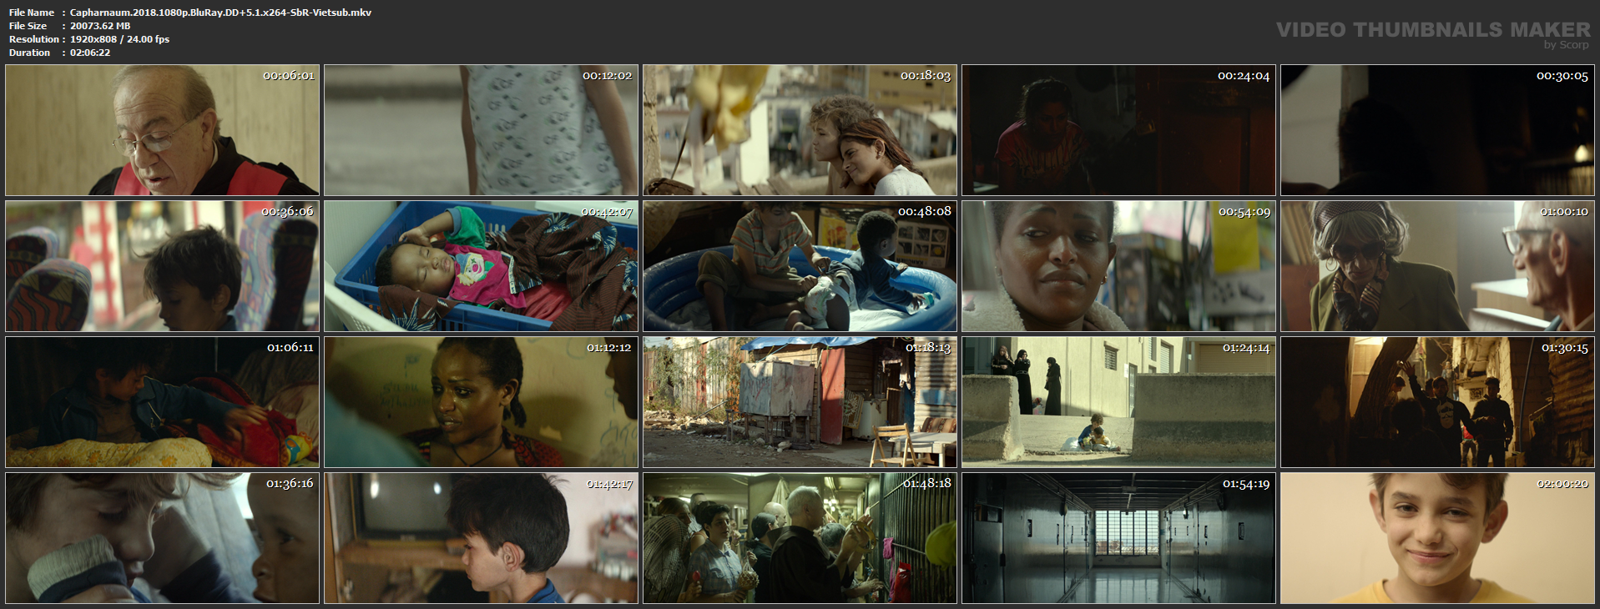
Task: Click the File Size label
Action: [28, 26]
